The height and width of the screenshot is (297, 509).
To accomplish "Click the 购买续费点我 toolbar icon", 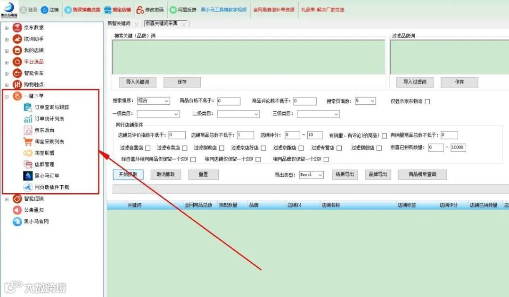I will [68, 10].
